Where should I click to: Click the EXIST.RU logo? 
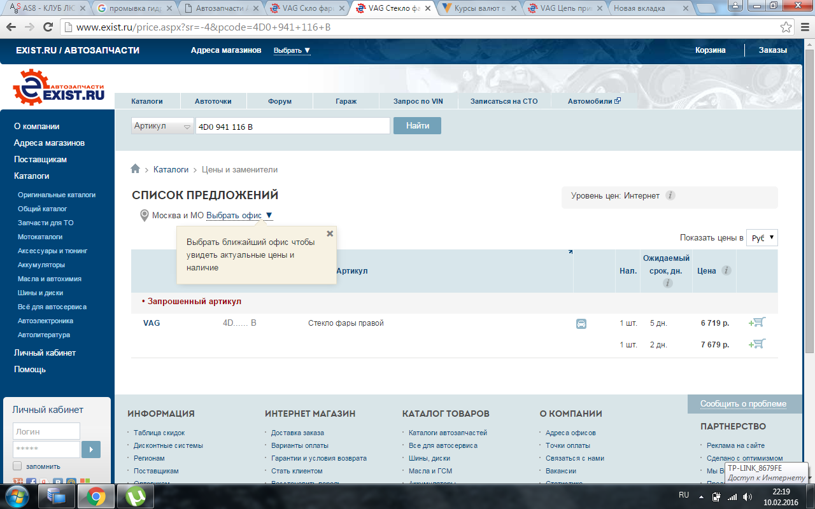[x=59, y=88]
